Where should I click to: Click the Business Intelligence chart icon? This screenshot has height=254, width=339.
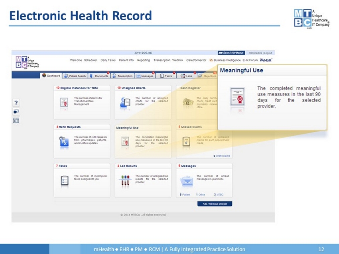coord(211,60)
